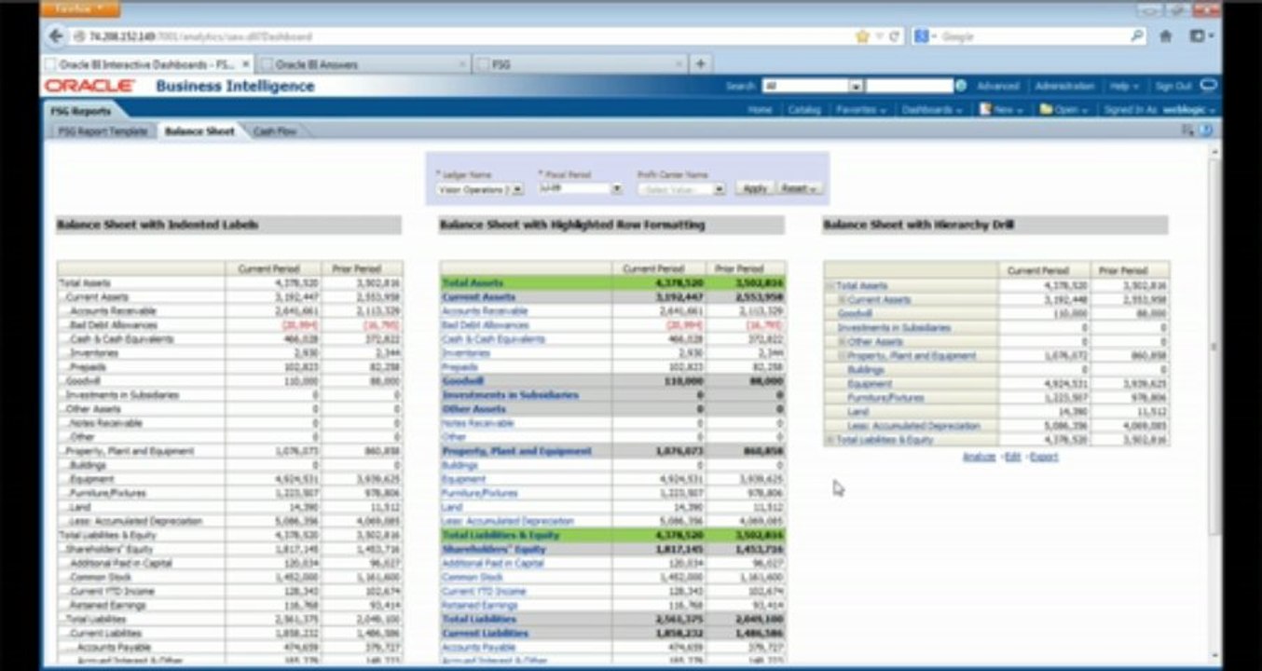The image size is (1262, 671).
Task: Click Goodwill link in hierarchy drill table
Action: pyautogui.click(x=855, y=314)
